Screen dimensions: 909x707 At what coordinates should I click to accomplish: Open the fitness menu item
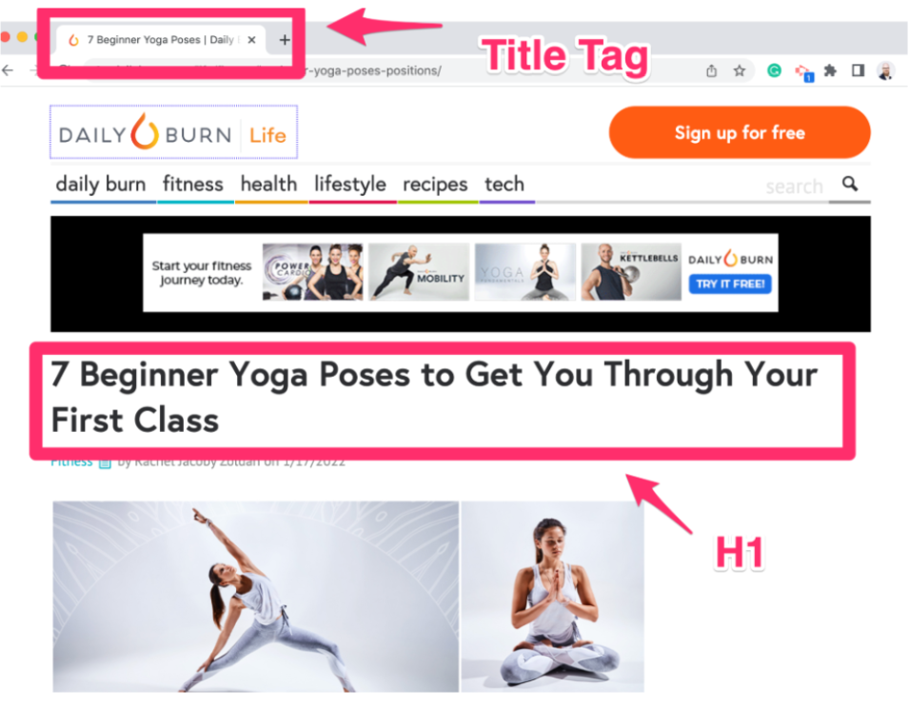(193, 185)
